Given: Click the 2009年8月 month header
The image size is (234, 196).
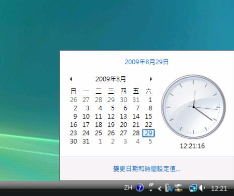Looking at the screenshot, I should [x=111, y=79].
